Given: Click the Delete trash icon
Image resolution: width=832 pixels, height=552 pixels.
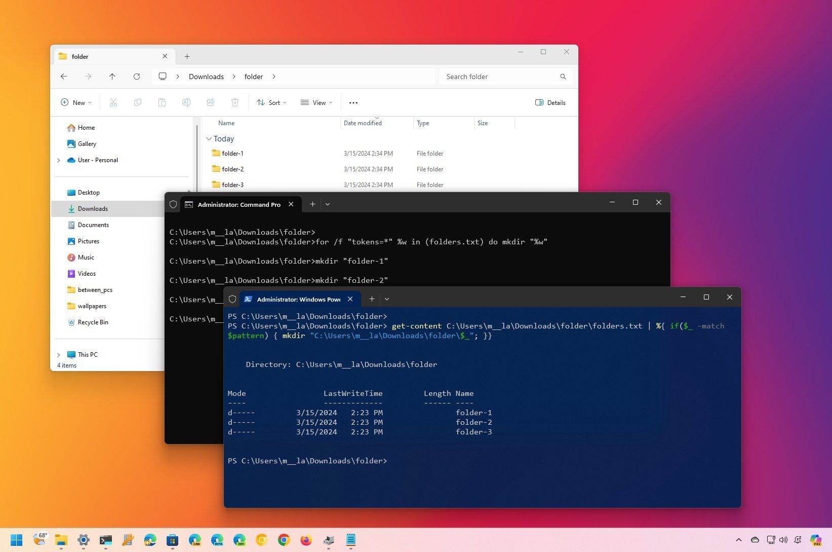Looking at the screenshot, I should point(234,102).
